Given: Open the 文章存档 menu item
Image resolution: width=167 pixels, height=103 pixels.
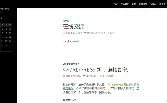Looking at the screenshot, I should (x=143, y=4).
